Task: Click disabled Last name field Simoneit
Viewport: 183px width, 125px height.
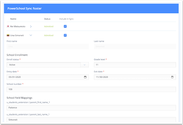Action: (135, 47)
